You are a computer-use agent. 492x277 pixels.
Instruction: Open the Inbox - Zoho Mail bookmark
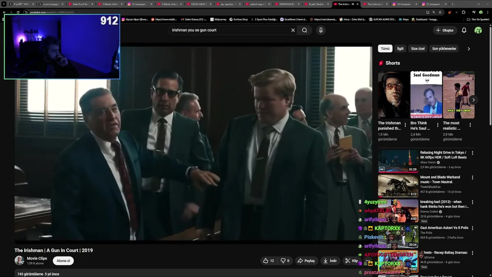pos(352,19)
